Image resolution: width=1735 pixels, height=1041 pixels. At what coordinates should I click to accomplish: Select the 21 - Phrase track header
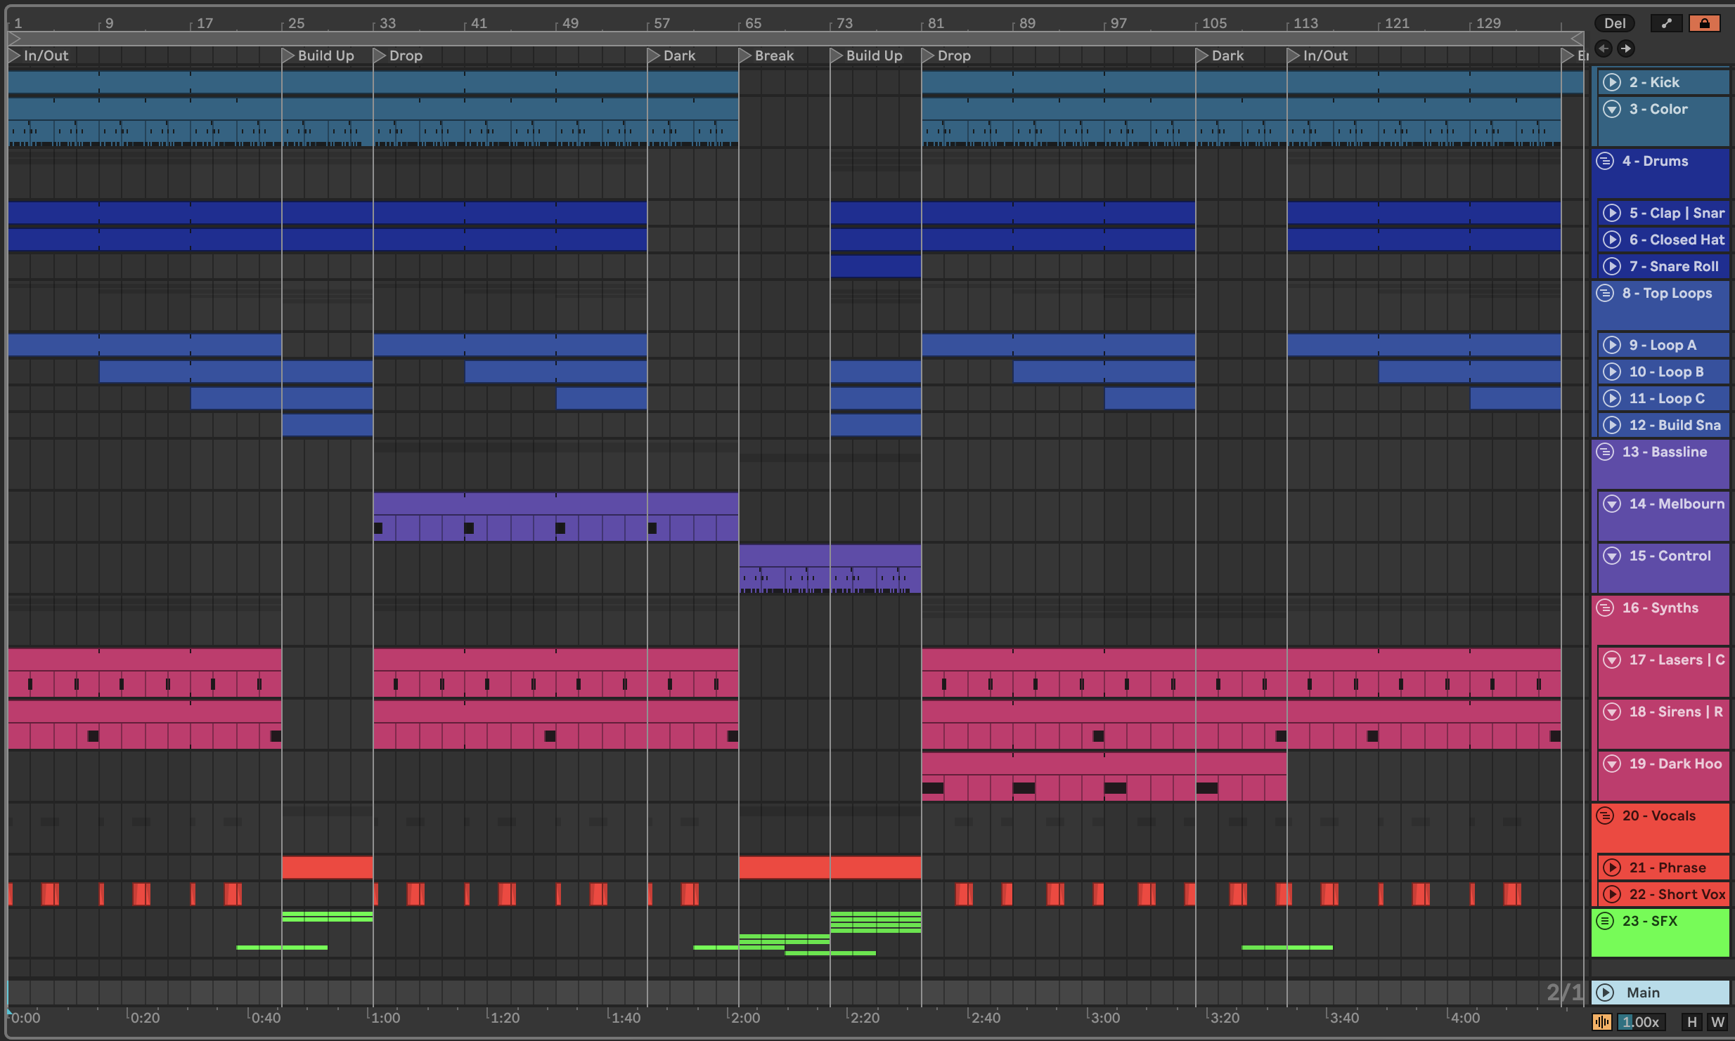pos(1668,867)
